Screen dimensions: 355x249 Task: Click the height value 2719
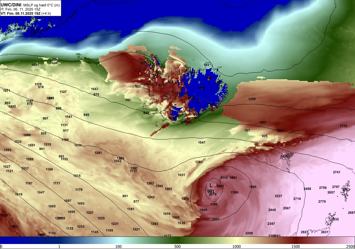tap(297, 199)
